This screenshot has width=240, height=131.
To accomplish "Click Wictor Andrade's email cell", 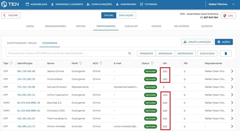I will pyautogui.click(x=126, y=126).
